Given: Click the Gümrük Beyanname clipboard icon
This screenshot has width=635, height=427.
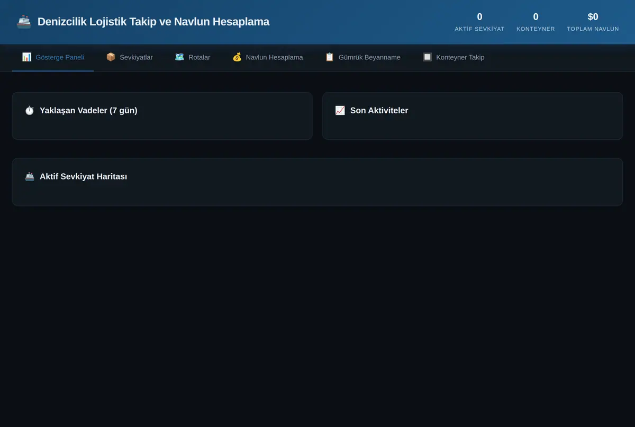Looking at the screenshot, I should [330, 57].
